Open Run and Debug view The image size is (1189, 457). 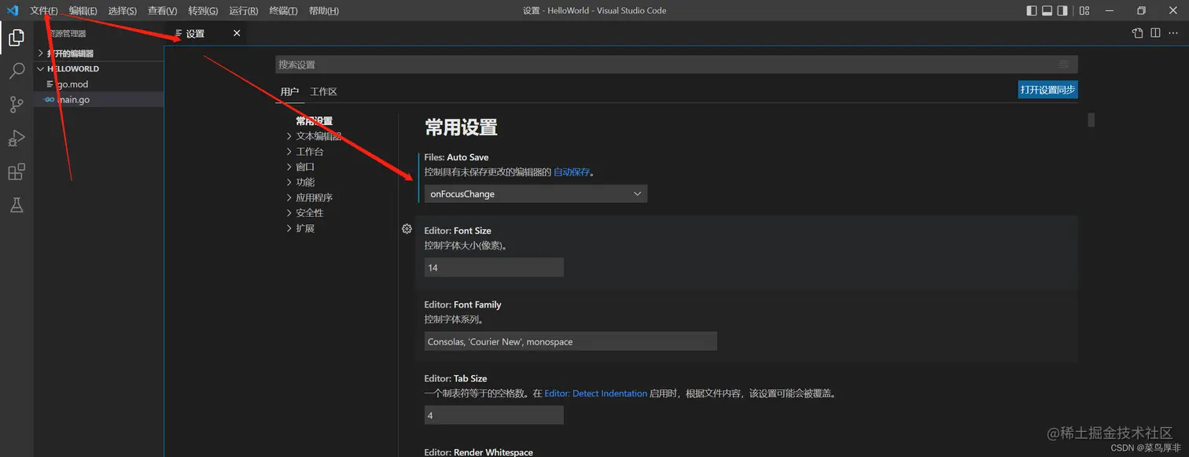point(17,138)
